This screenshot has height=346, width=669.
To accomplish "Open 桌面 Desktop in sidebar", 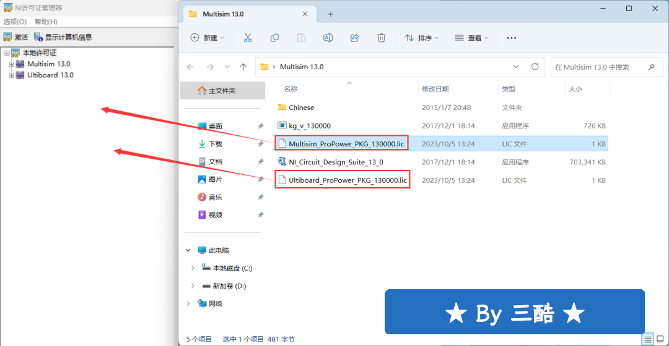I will pos(211,126).
